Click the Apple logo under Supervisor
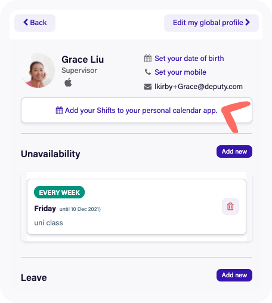 tap(68, 82)
